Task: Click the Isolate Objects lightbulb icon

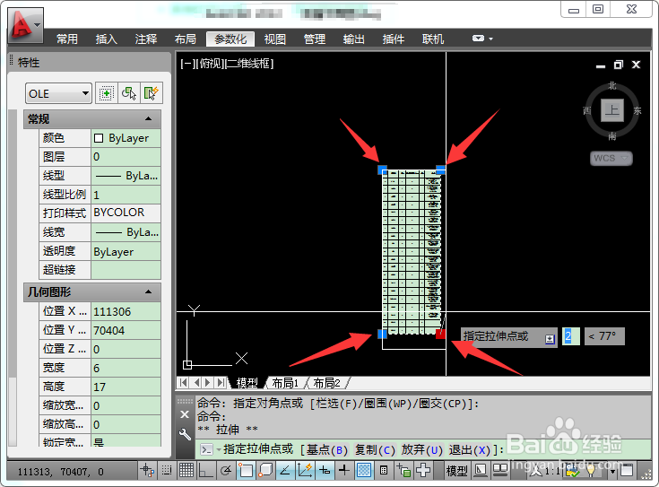Action: [591, 471]
